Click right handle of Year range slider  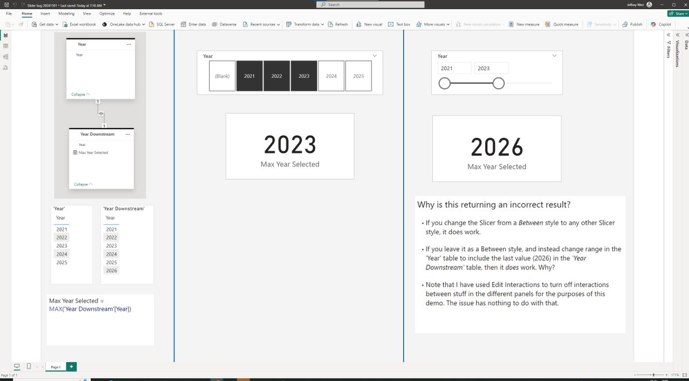coord(498,83)
